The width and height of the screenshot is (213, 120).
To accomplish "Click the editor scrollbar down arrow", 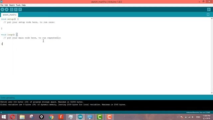I will point(212,93).
